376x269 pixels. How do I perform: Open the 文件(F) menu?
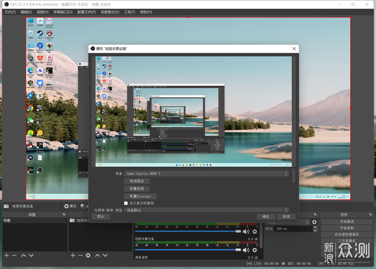point(10,12)
